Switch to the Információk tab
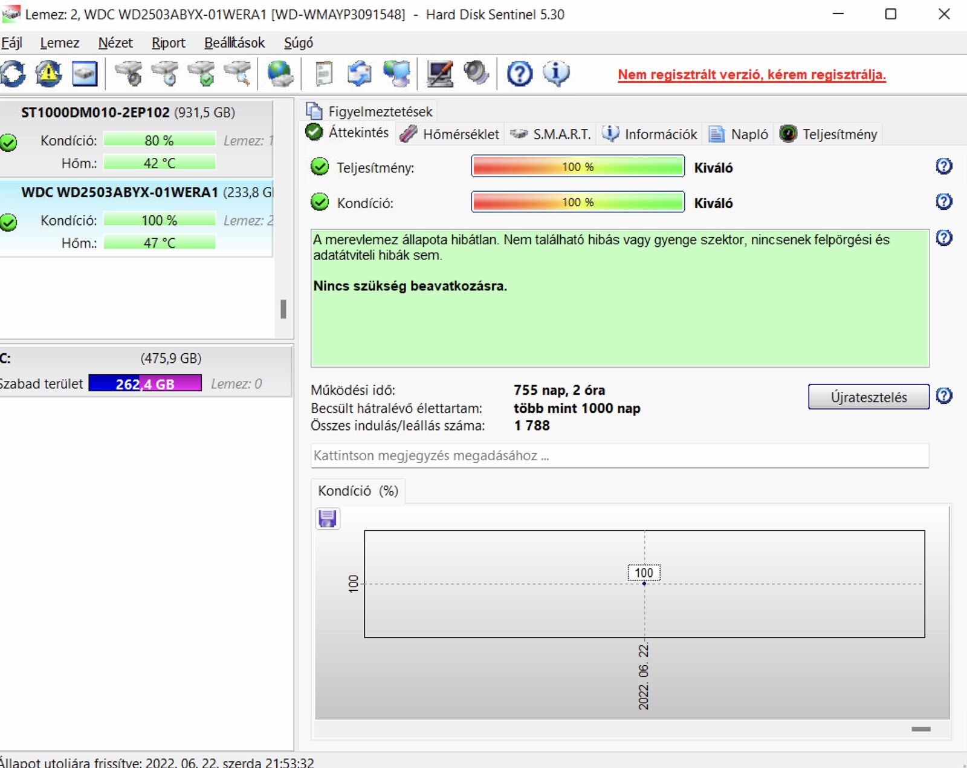This screenshot has width=967, height=768. point(650,134)
